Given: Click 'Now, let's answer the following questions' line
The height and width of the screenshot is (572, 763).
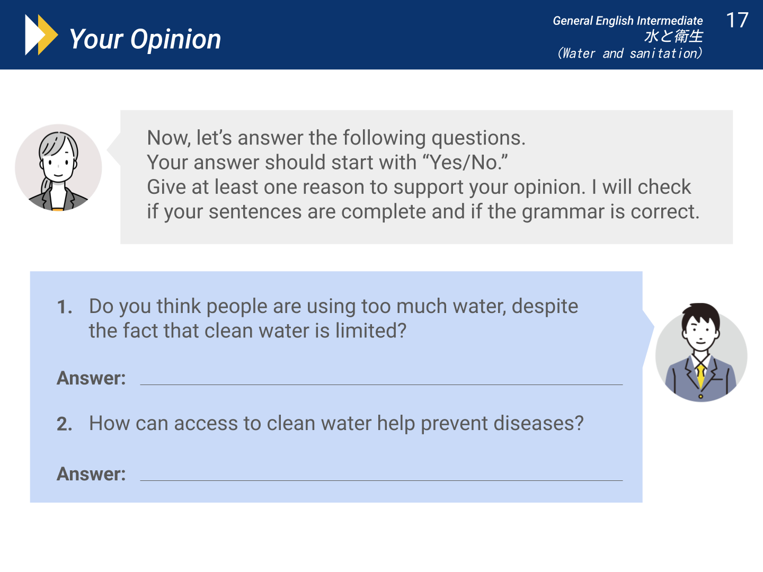Looking at the screenshot, I should (336, 138).
